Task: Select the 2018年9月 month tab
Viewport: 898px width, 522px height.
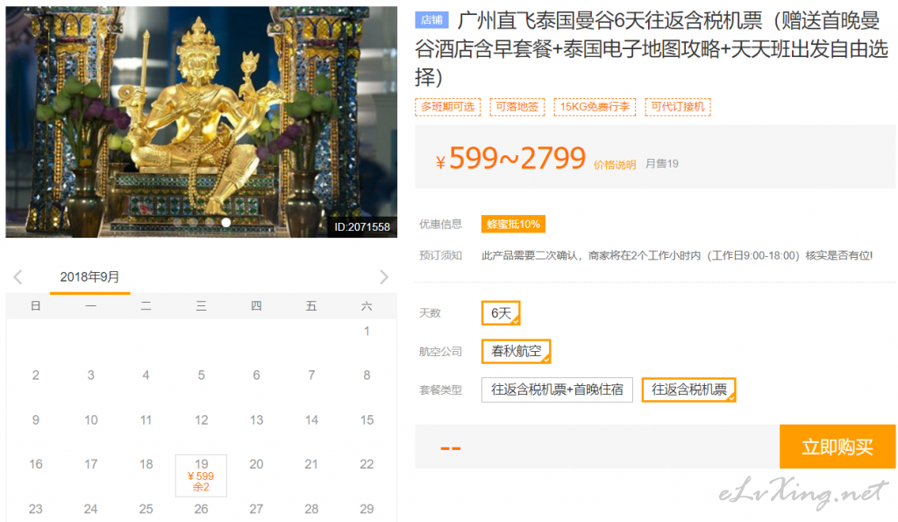Action: [90, 277]
